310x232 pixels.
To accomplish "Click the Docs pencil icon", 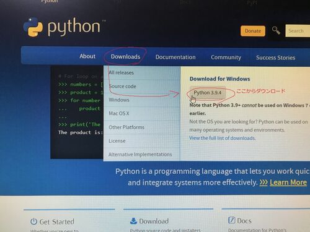I will tap(231, 220).
